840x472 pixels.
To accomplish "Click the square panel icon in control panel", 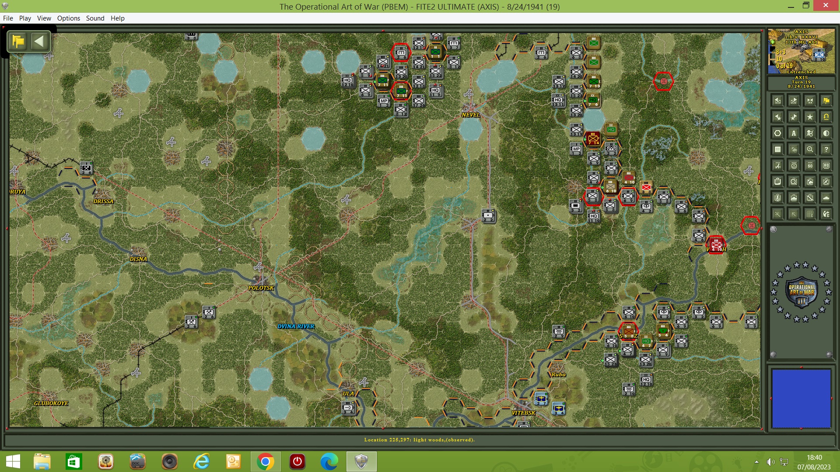I will (x=777, y=149).
